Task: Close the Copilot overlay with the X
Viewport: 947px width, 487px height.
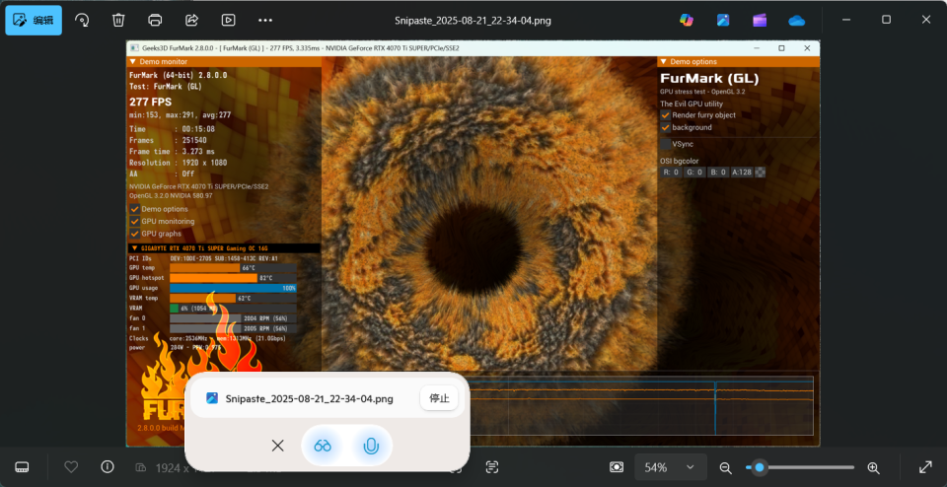Action: (x=278, y=446)
